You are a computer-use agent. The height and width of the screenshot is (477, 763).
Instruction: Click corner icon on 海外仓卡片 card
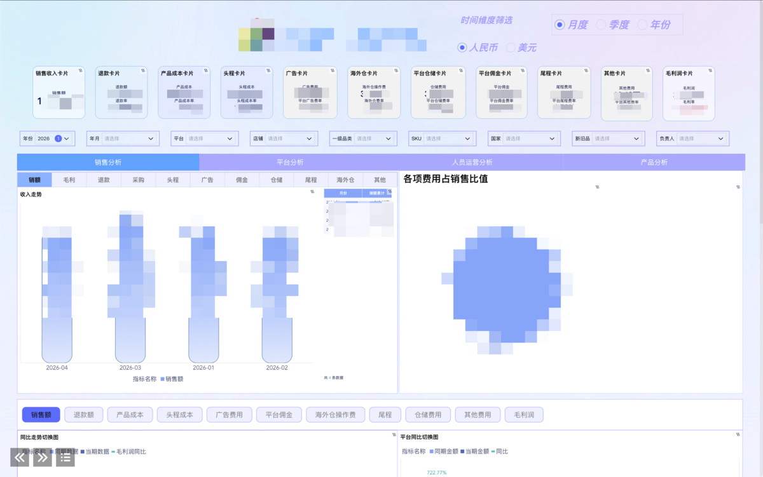click(396, 71)
